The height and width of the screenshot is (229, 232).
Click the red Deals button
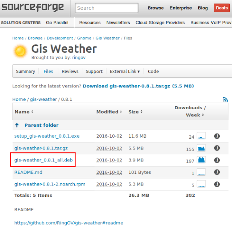tap(221, 8)
